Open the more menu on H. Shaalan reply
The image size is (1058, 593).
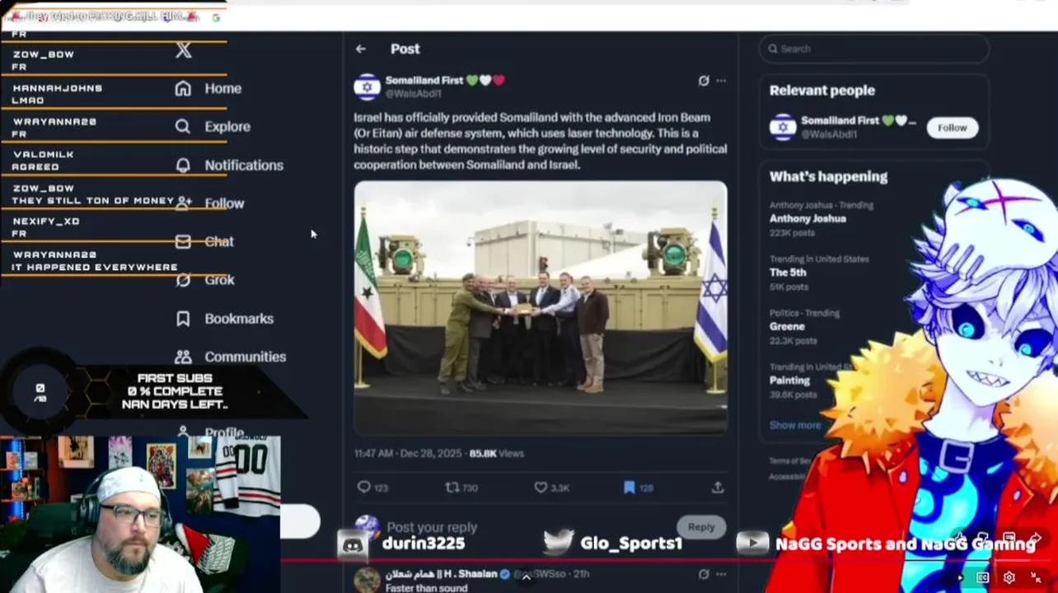(x=722, y=574)
